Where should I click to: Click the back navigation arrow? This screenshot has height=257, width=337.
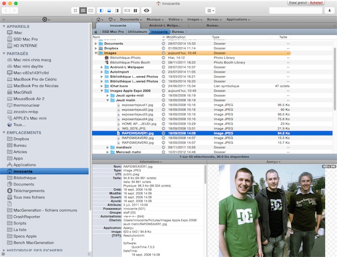click(6, 11)
